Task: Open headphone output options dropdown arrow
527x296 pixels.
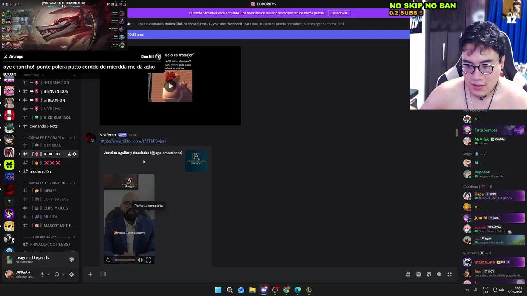Action: [63, 274]
